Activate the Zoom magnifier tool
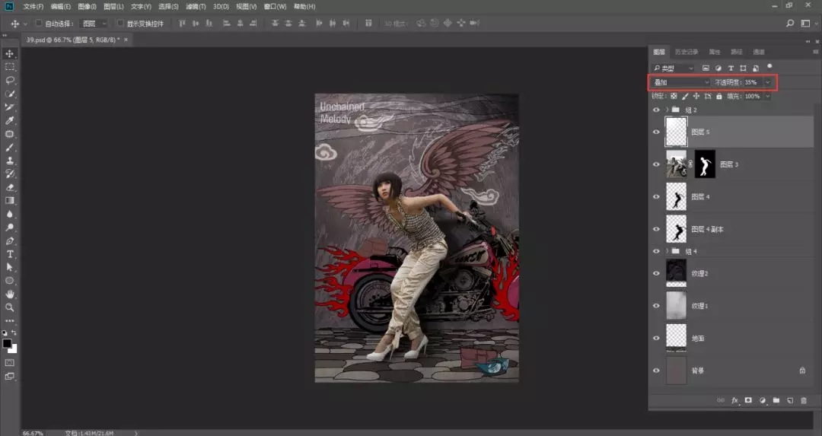 10,307
